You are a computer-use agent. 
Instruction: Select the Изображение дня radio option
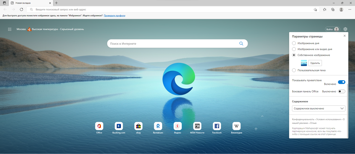coord(294,43)
